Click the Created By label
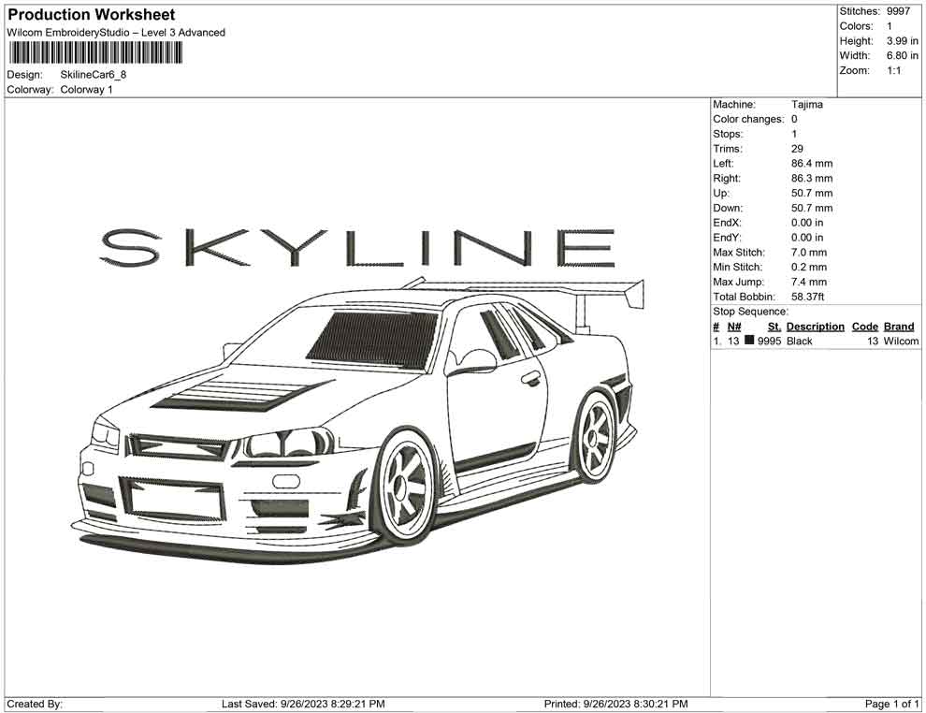Viewport: 926px width, 713px height. pos(35,705)
